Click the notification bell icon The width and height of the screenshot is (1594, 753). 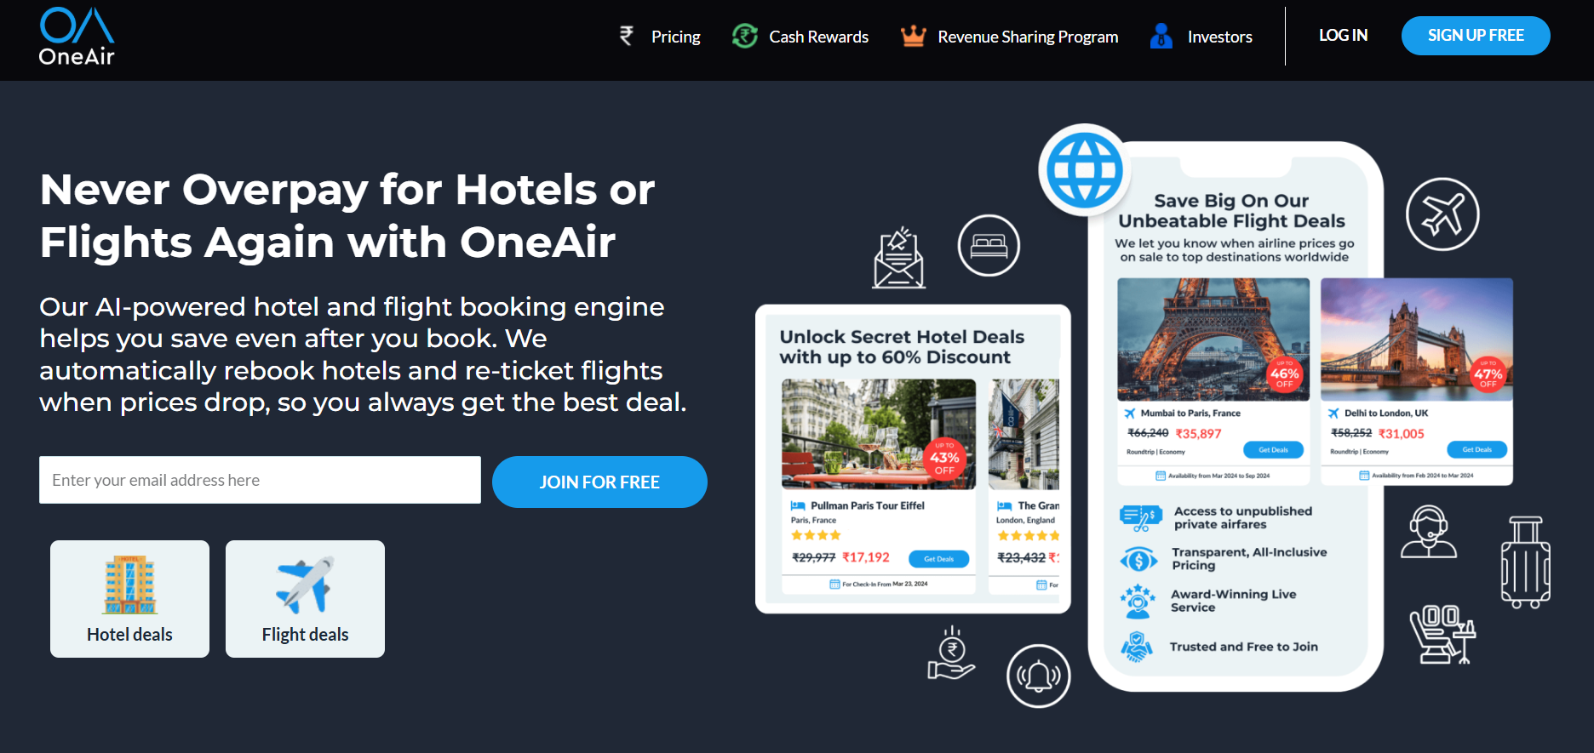pos(1038,676)
